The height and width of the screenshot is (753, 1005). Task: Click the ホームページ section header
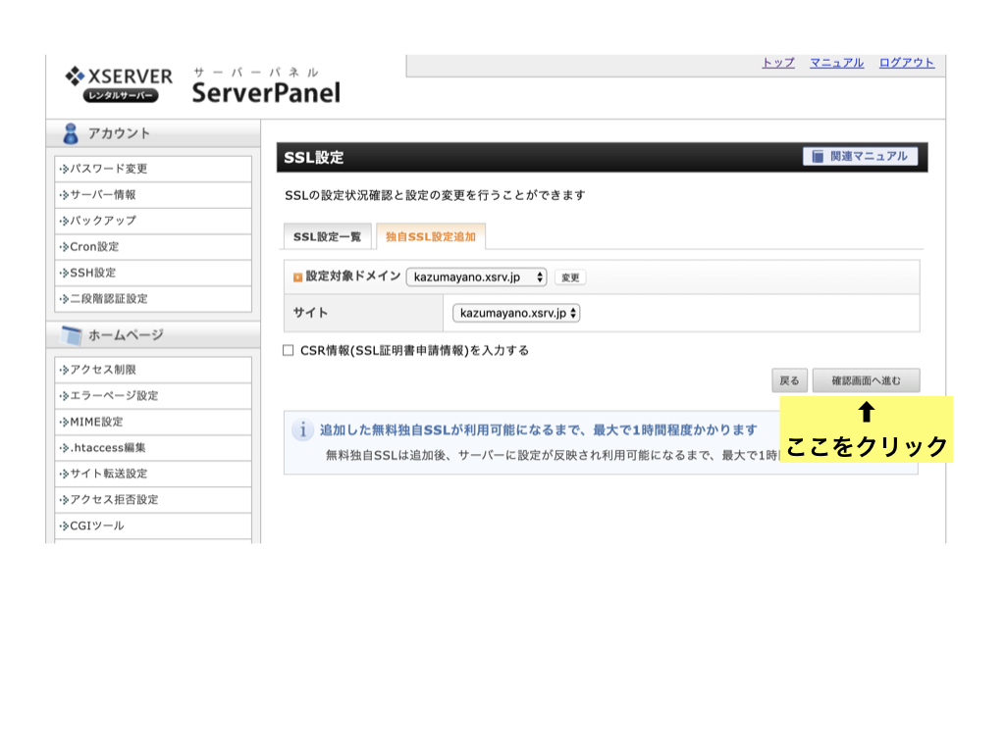coord(153,335)
